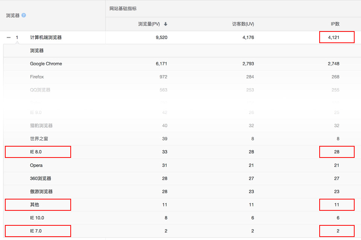361x240 pixels.
Task: Click the total IP count 4,121
Action: [x=334, y=37]
